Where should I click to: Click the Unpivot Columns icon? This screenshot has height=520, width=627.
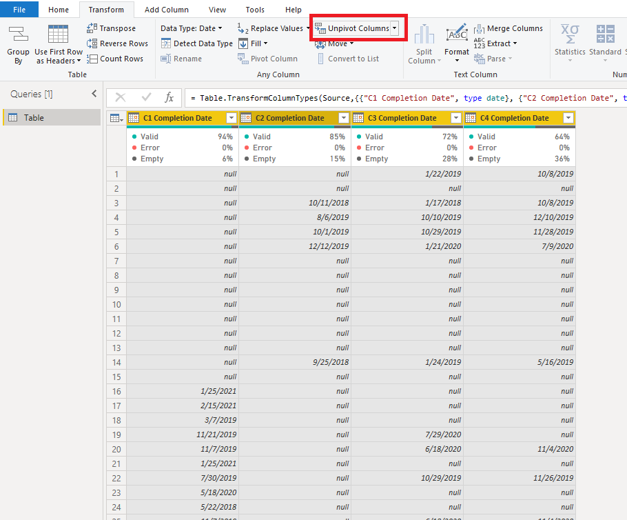[320, 28]
